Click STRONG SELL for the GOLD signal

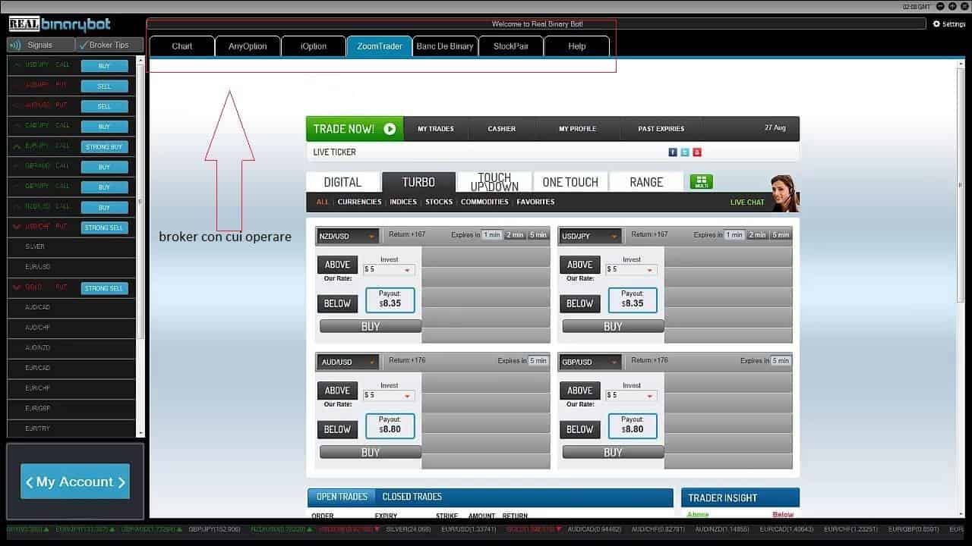(105, 288)
